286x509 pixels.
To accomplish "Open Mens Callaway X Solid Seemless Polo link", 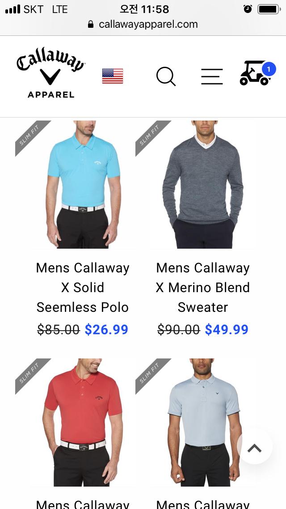I will [83, 288].
